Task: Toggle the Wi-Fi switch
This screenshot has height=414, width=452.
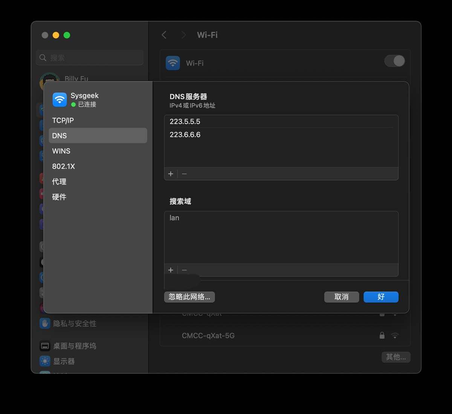Action: click(394, 61)
